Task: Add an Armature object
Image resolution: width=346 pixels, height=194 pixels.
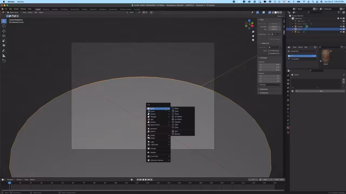Action: [x=158, y=129]
